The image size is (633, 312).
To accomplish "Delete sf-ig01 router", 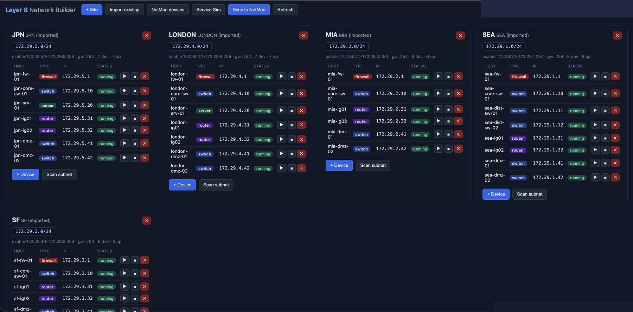I will (x=145, y=287).
